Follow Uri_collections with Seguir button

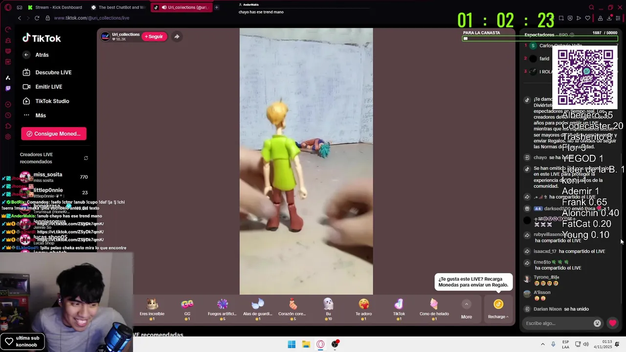click(x=154, y=36)
